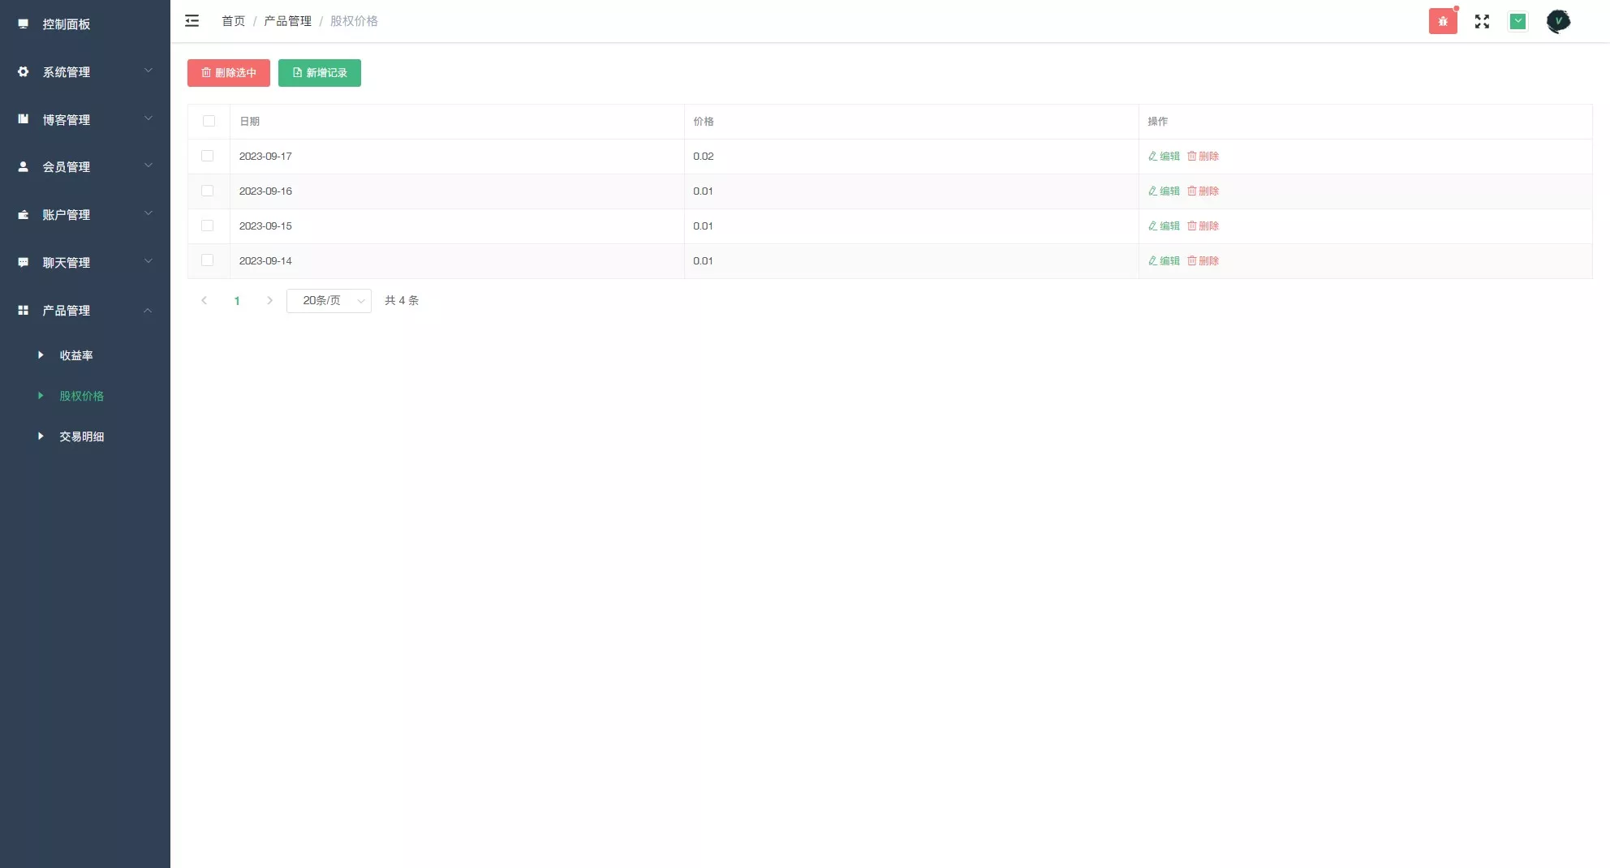Delete the 2023-09-16 price record

pyautogui.click(x=1203, y=191)
